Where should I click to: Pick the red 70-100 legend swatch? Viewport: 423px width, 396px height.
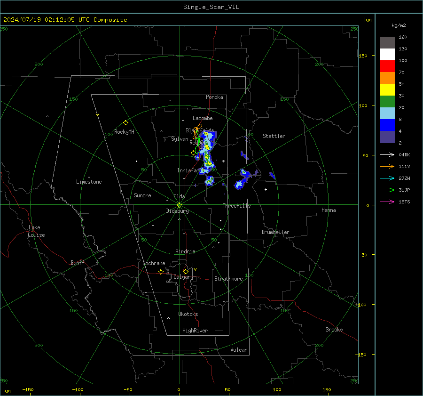click(387, 66)
